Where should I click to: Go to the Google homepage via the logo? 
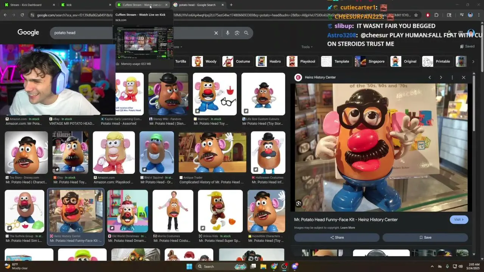28,32
